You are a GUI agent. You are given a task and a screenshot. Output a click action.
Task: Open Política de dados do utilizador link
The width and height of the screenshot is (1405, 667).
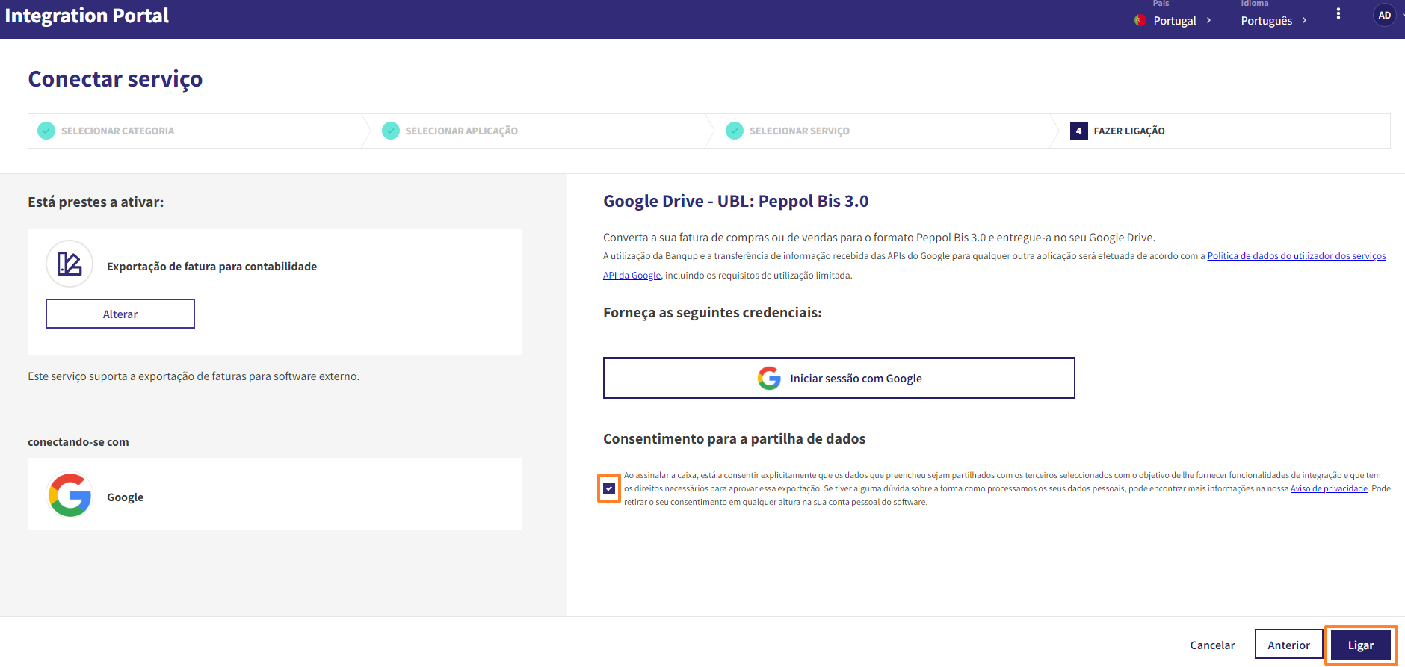(x=1296, y=256)
